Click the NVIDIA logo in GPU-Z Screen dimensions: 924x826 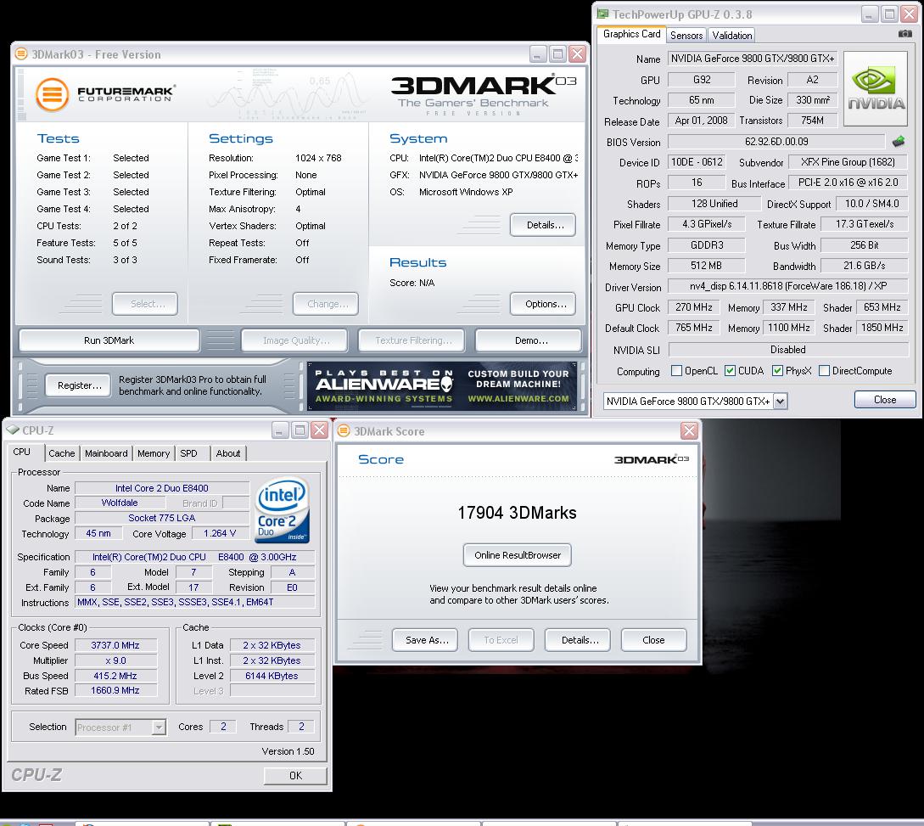pyautogui.click(x=876, y=89)
